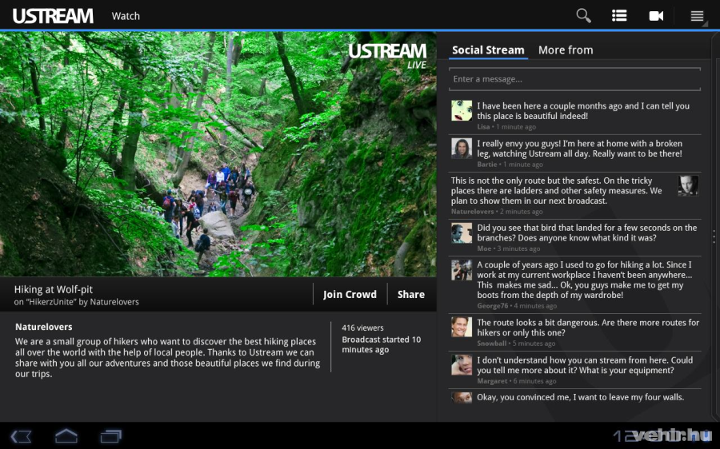Screen dimensions: 720x449
Task: Open the Watch dropdown in the header
Action: point(126,16)
